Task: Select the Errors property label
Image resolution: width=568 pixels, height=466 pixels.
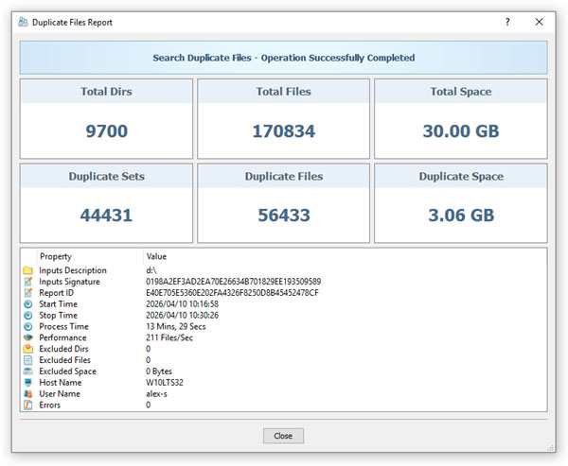Action: [49, 405]
